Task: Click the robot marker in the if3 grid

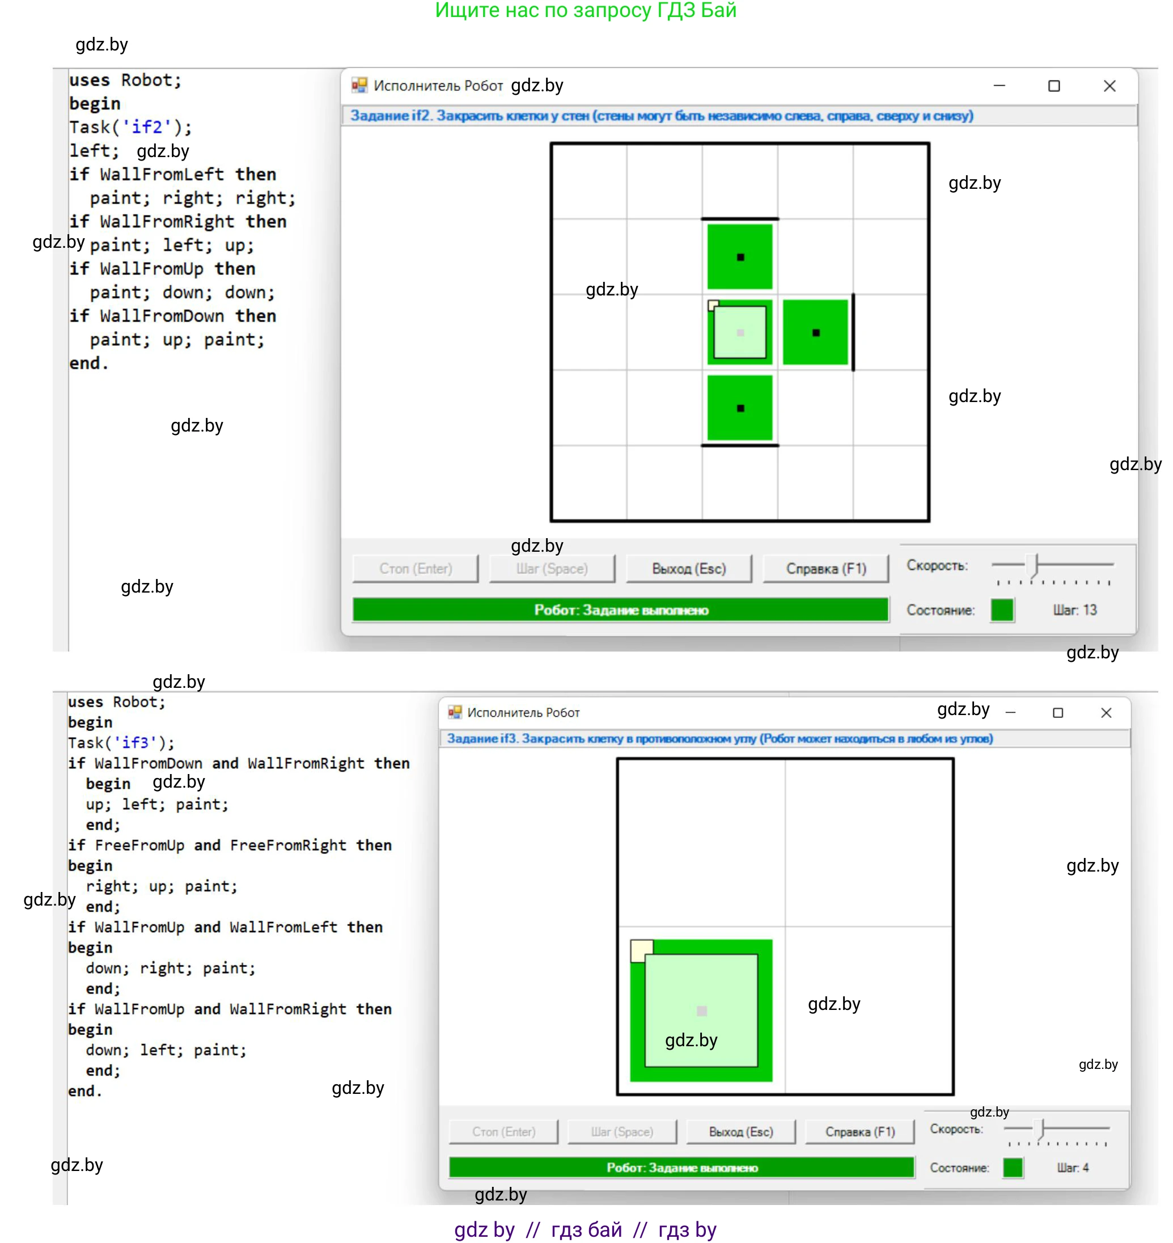Action: coord(701,1010)
